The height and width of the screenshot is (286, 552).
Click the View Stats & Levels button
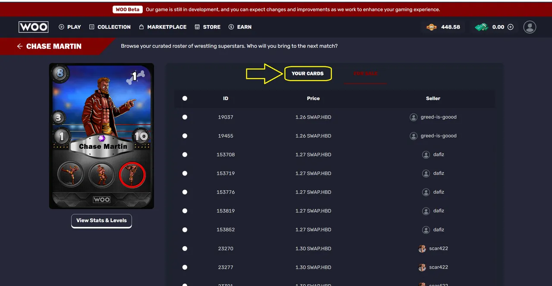click(x=101, y=220)
